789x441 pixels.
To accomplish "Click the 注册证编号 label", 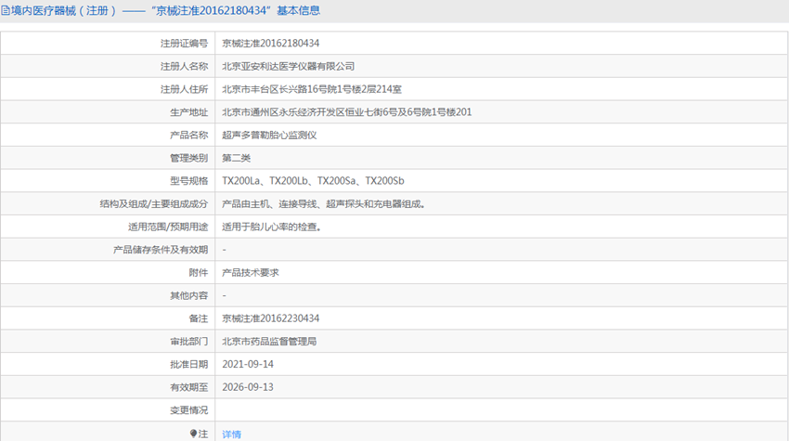I will pyautogui.click(x=184, y=44).
